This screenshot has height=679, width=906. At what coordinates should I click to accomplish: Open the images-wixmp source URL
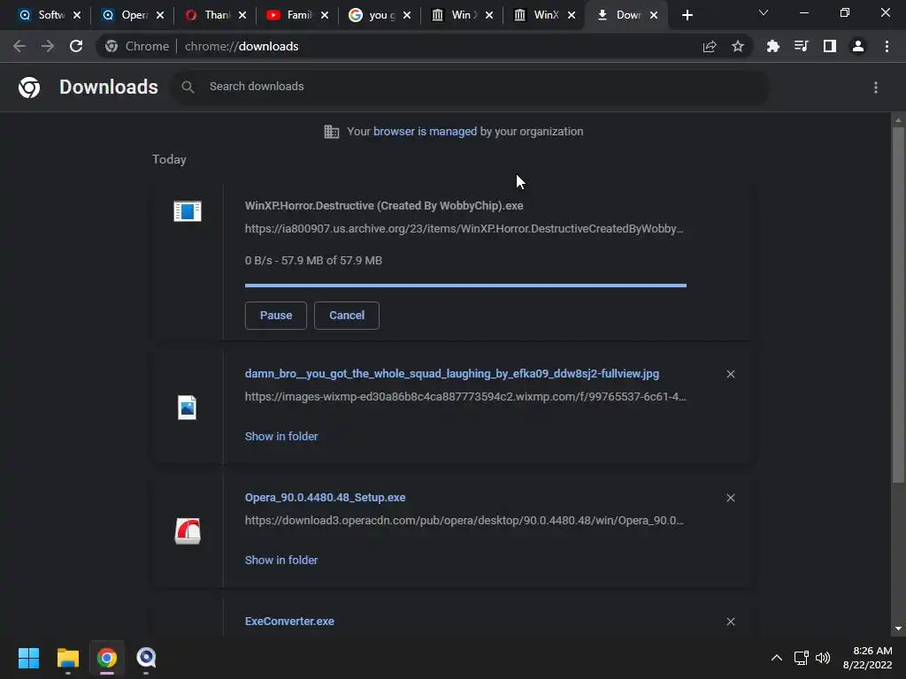(465, 397)
